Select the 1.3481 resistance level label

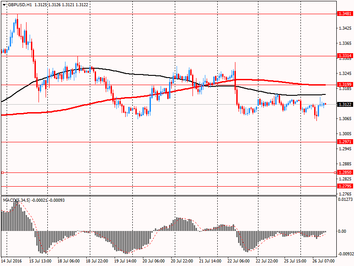tap(345, 14)
